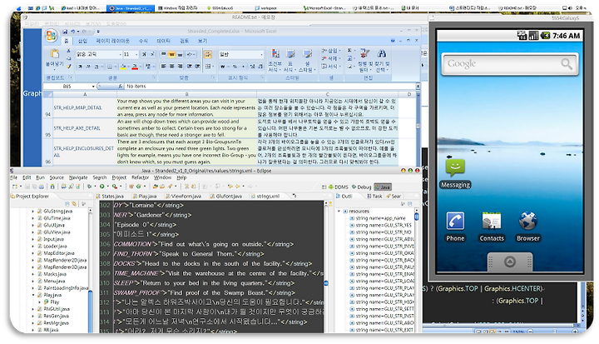Toggle Excel top vertical alignment
Image resolution: width=599 pixels, height=344 pixels.
click(164, 54)
